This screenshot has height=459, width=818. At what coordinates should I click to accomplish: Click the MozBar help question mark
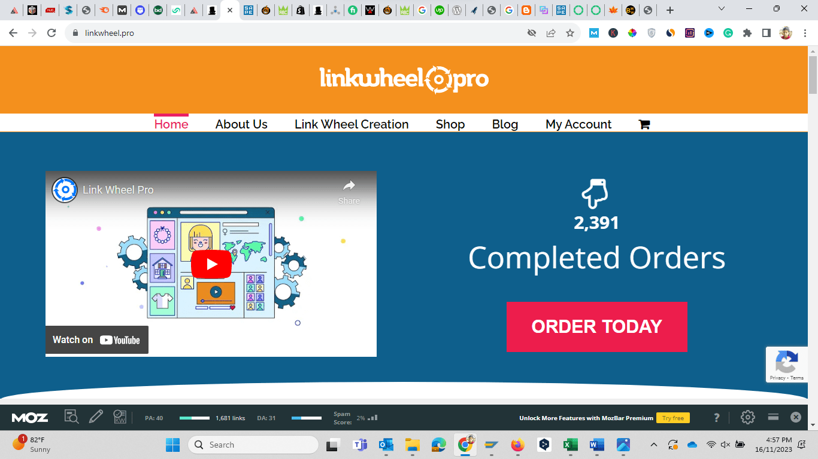point(717,417)
